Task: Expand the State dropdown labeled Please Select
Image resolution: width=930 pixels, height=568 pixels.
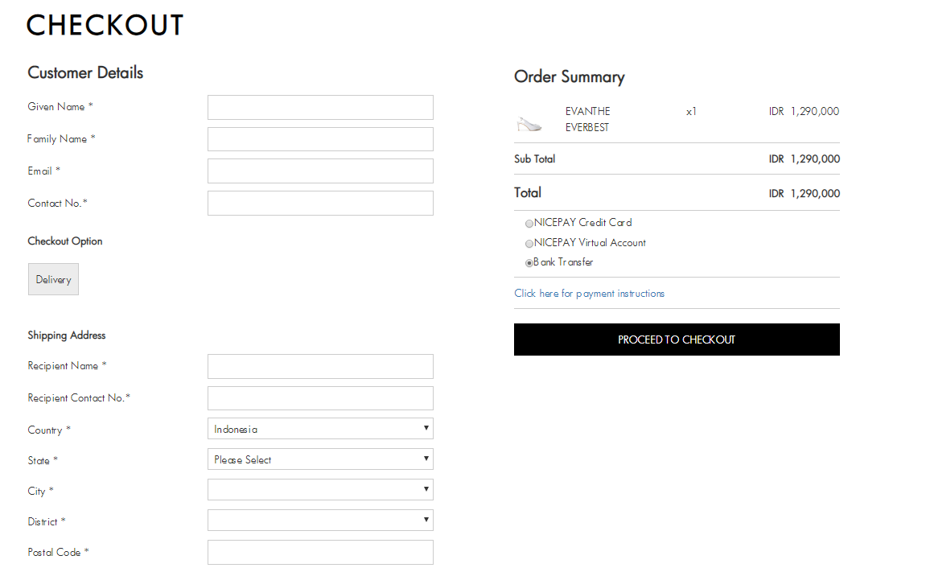Action: (320, 459)
